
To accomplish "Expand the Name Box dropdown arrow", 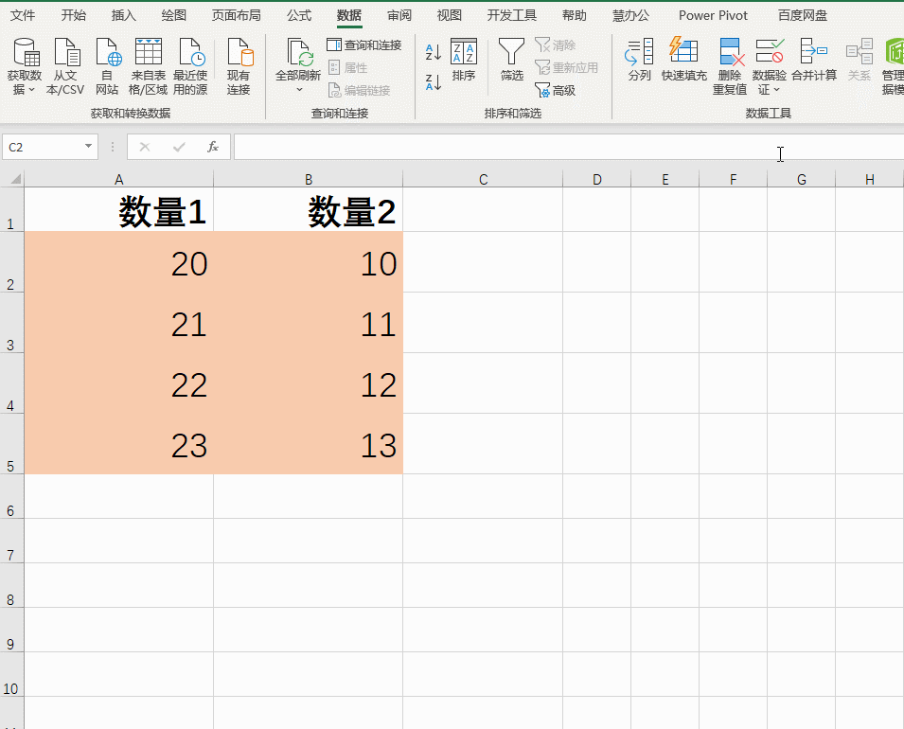I will [x=88, y=147].
